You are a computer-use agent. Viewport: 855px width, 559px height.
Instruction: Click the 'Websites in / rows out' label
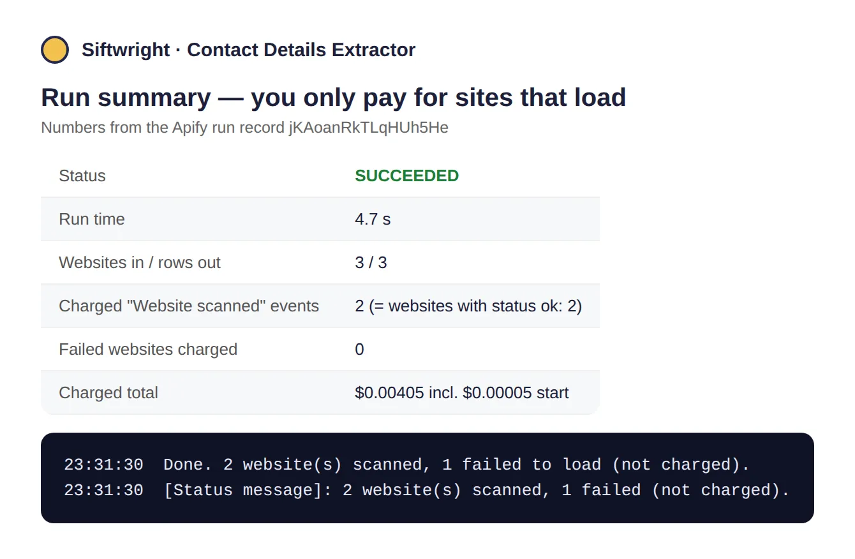click(140, 262)
